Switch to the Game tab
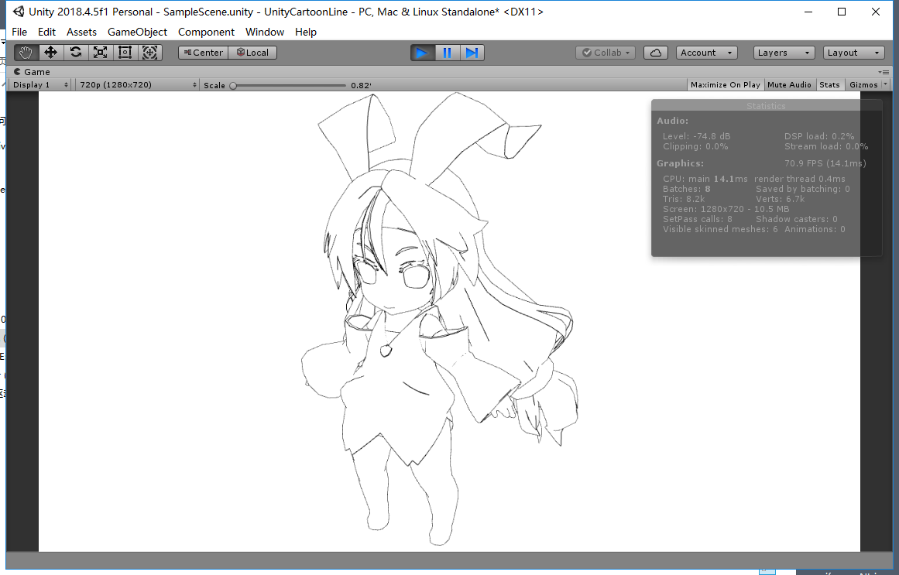The width and height of the screenshot is (899, 575). click(x=32, y=72)
